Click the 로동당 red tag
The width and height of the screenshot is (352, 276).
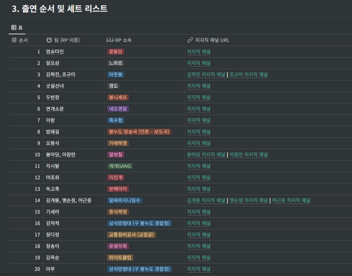[116, 52]
